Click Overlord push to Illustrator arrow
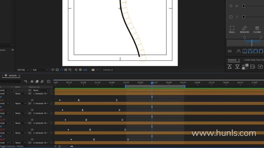The height and width of the screenshot is (148, 264). (x=229, y=67)
